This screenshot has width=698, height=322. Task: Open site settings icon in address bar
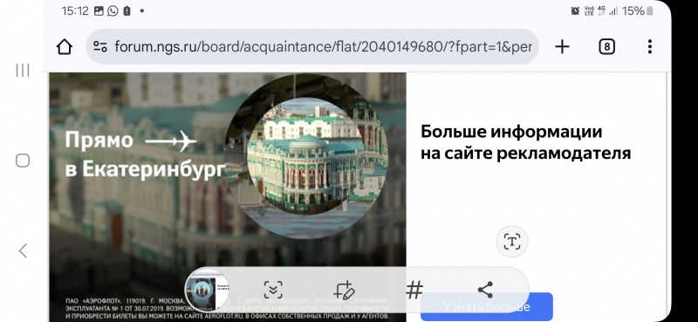[100, 46]
